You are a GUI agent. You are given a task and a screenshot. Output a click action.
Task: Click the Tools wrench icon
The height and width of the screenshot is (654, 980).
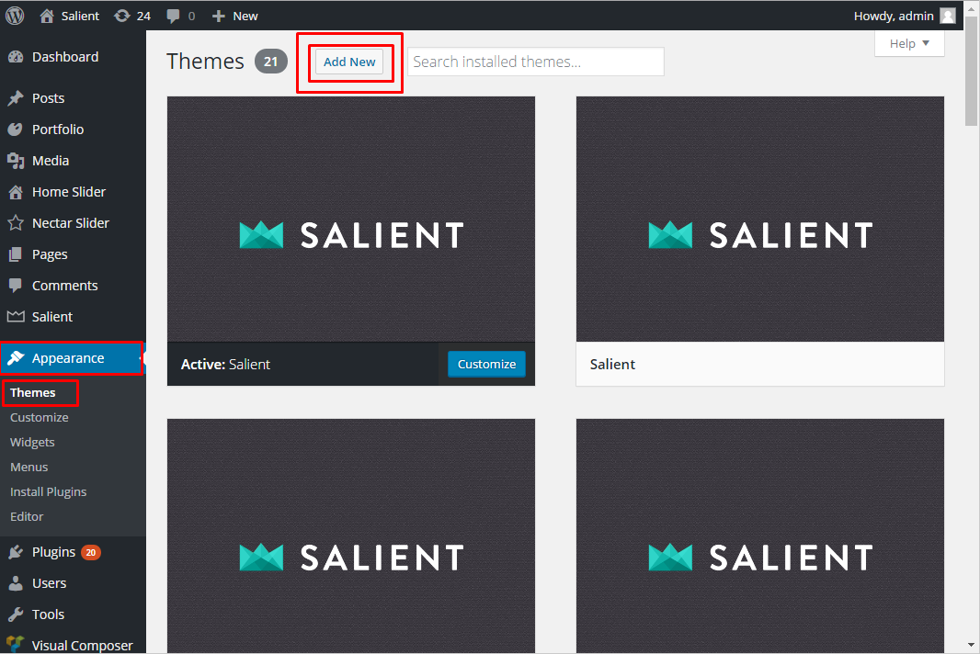pos(16,615)
